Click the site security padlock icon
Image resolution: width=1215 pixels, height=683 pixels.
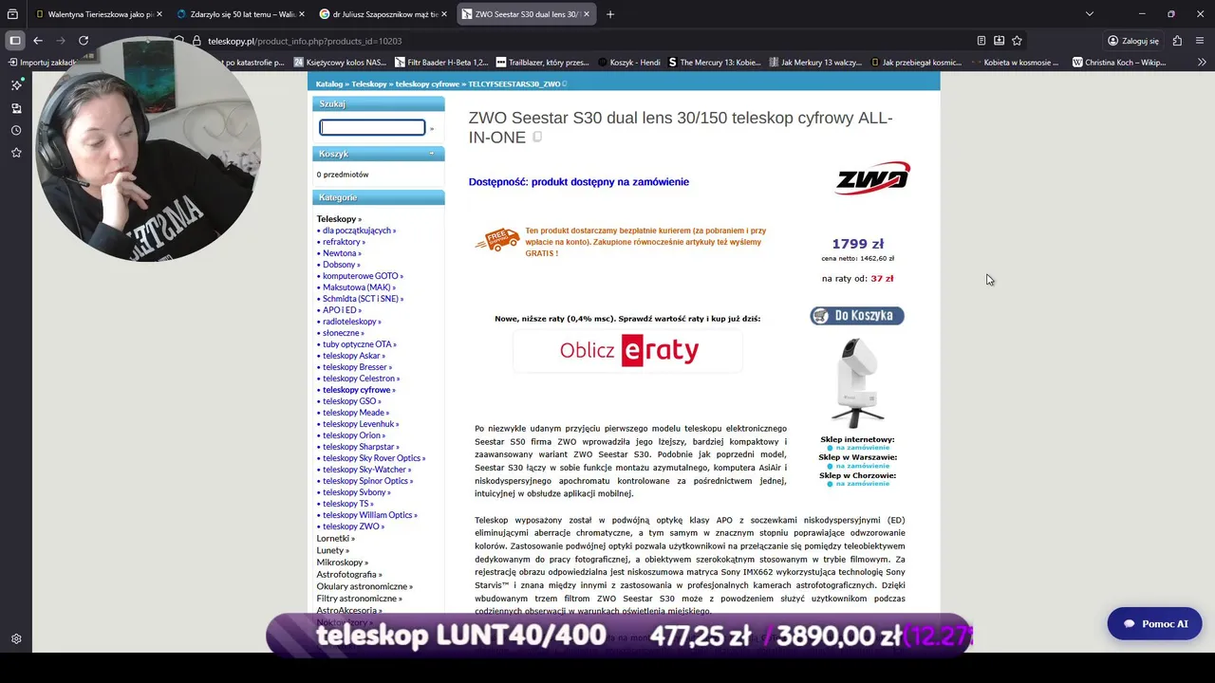[x=197, y=41]
